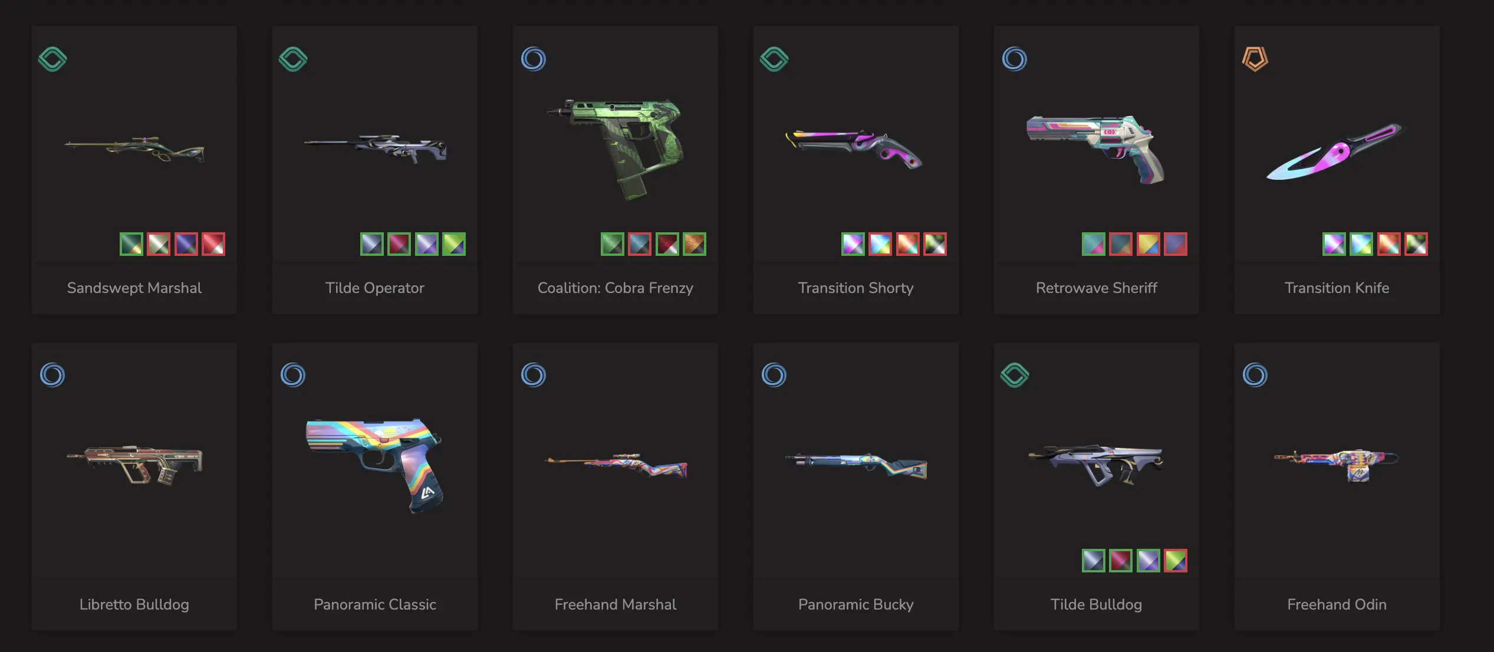Select the Coalition: Cobra Frenzy gun image
This screenshot has width=1494, height=652.
pyautogui.click(x=616, y=150)
